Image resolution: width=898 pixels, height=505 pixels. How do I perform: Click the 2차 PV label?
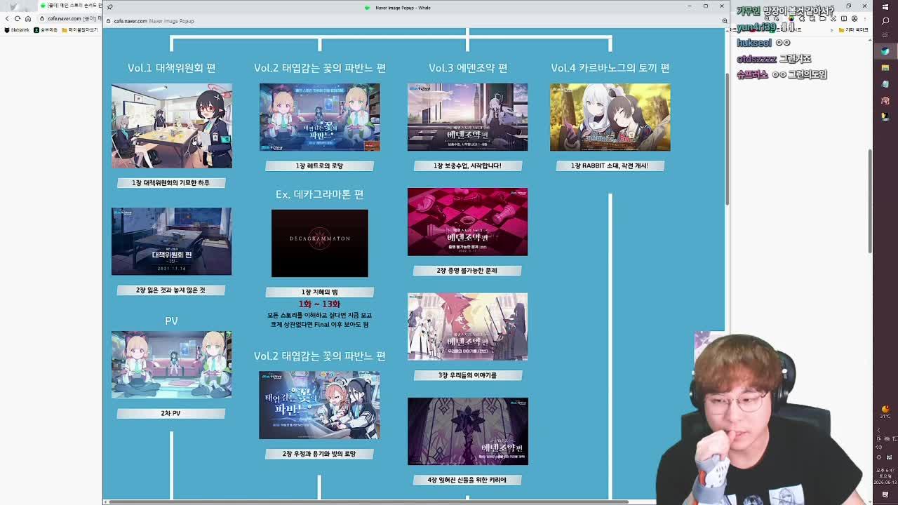tap(171, 413)
